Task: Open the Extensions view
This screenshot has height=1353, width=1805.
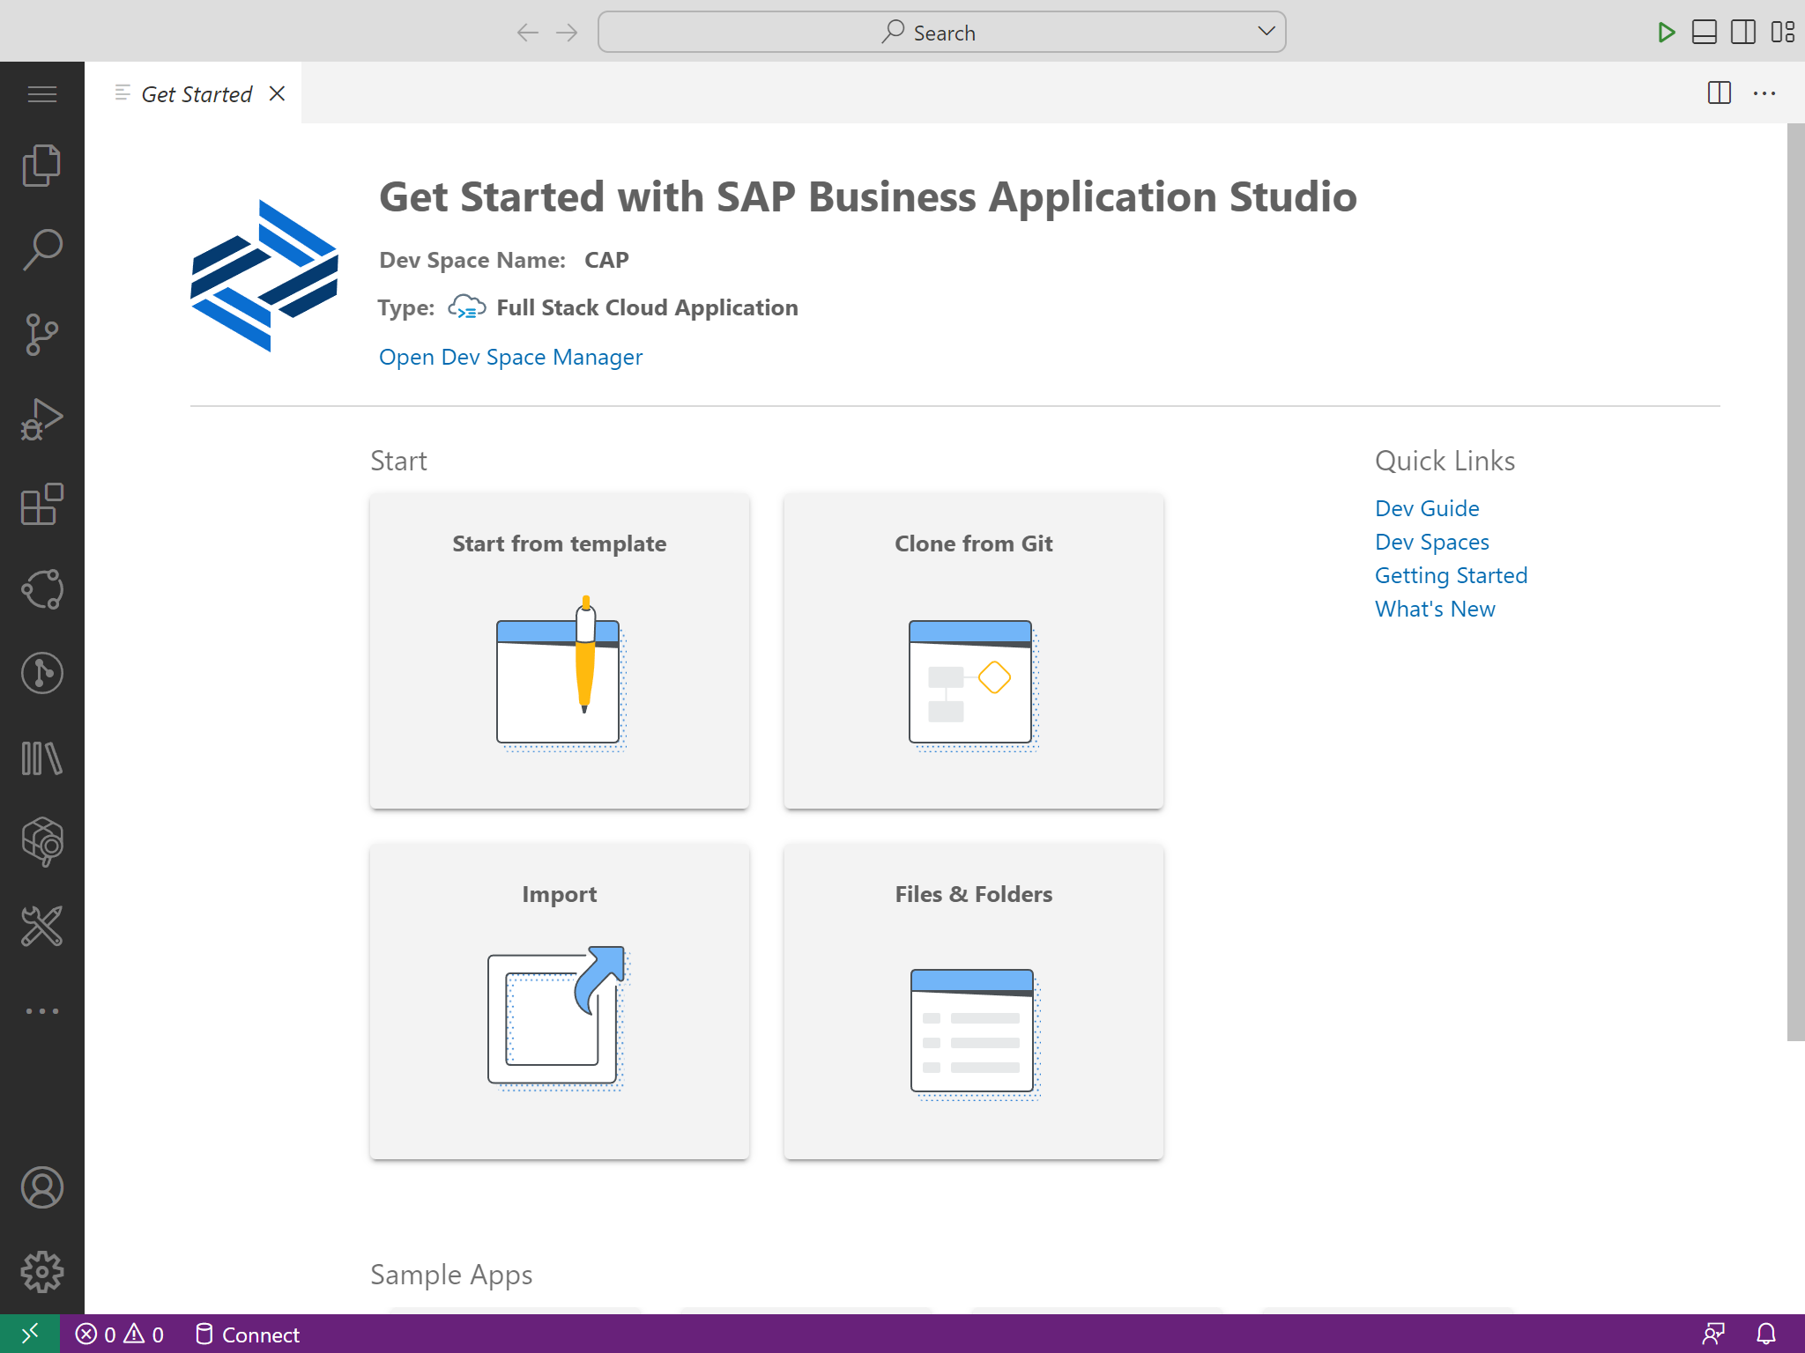Action: point(41,503)
